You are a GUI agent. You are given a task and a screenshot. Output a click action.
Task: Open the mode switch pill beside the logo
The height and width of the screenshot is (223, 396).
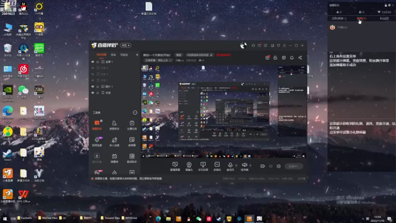(126, 46)
